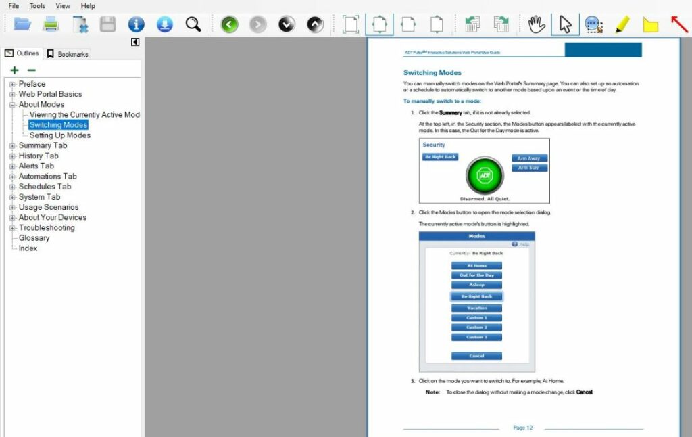Image resolution: width=692 pixels, height=437 pixels.
Task: Select the History Tab outline label
Action: click(x=39, y=156)
